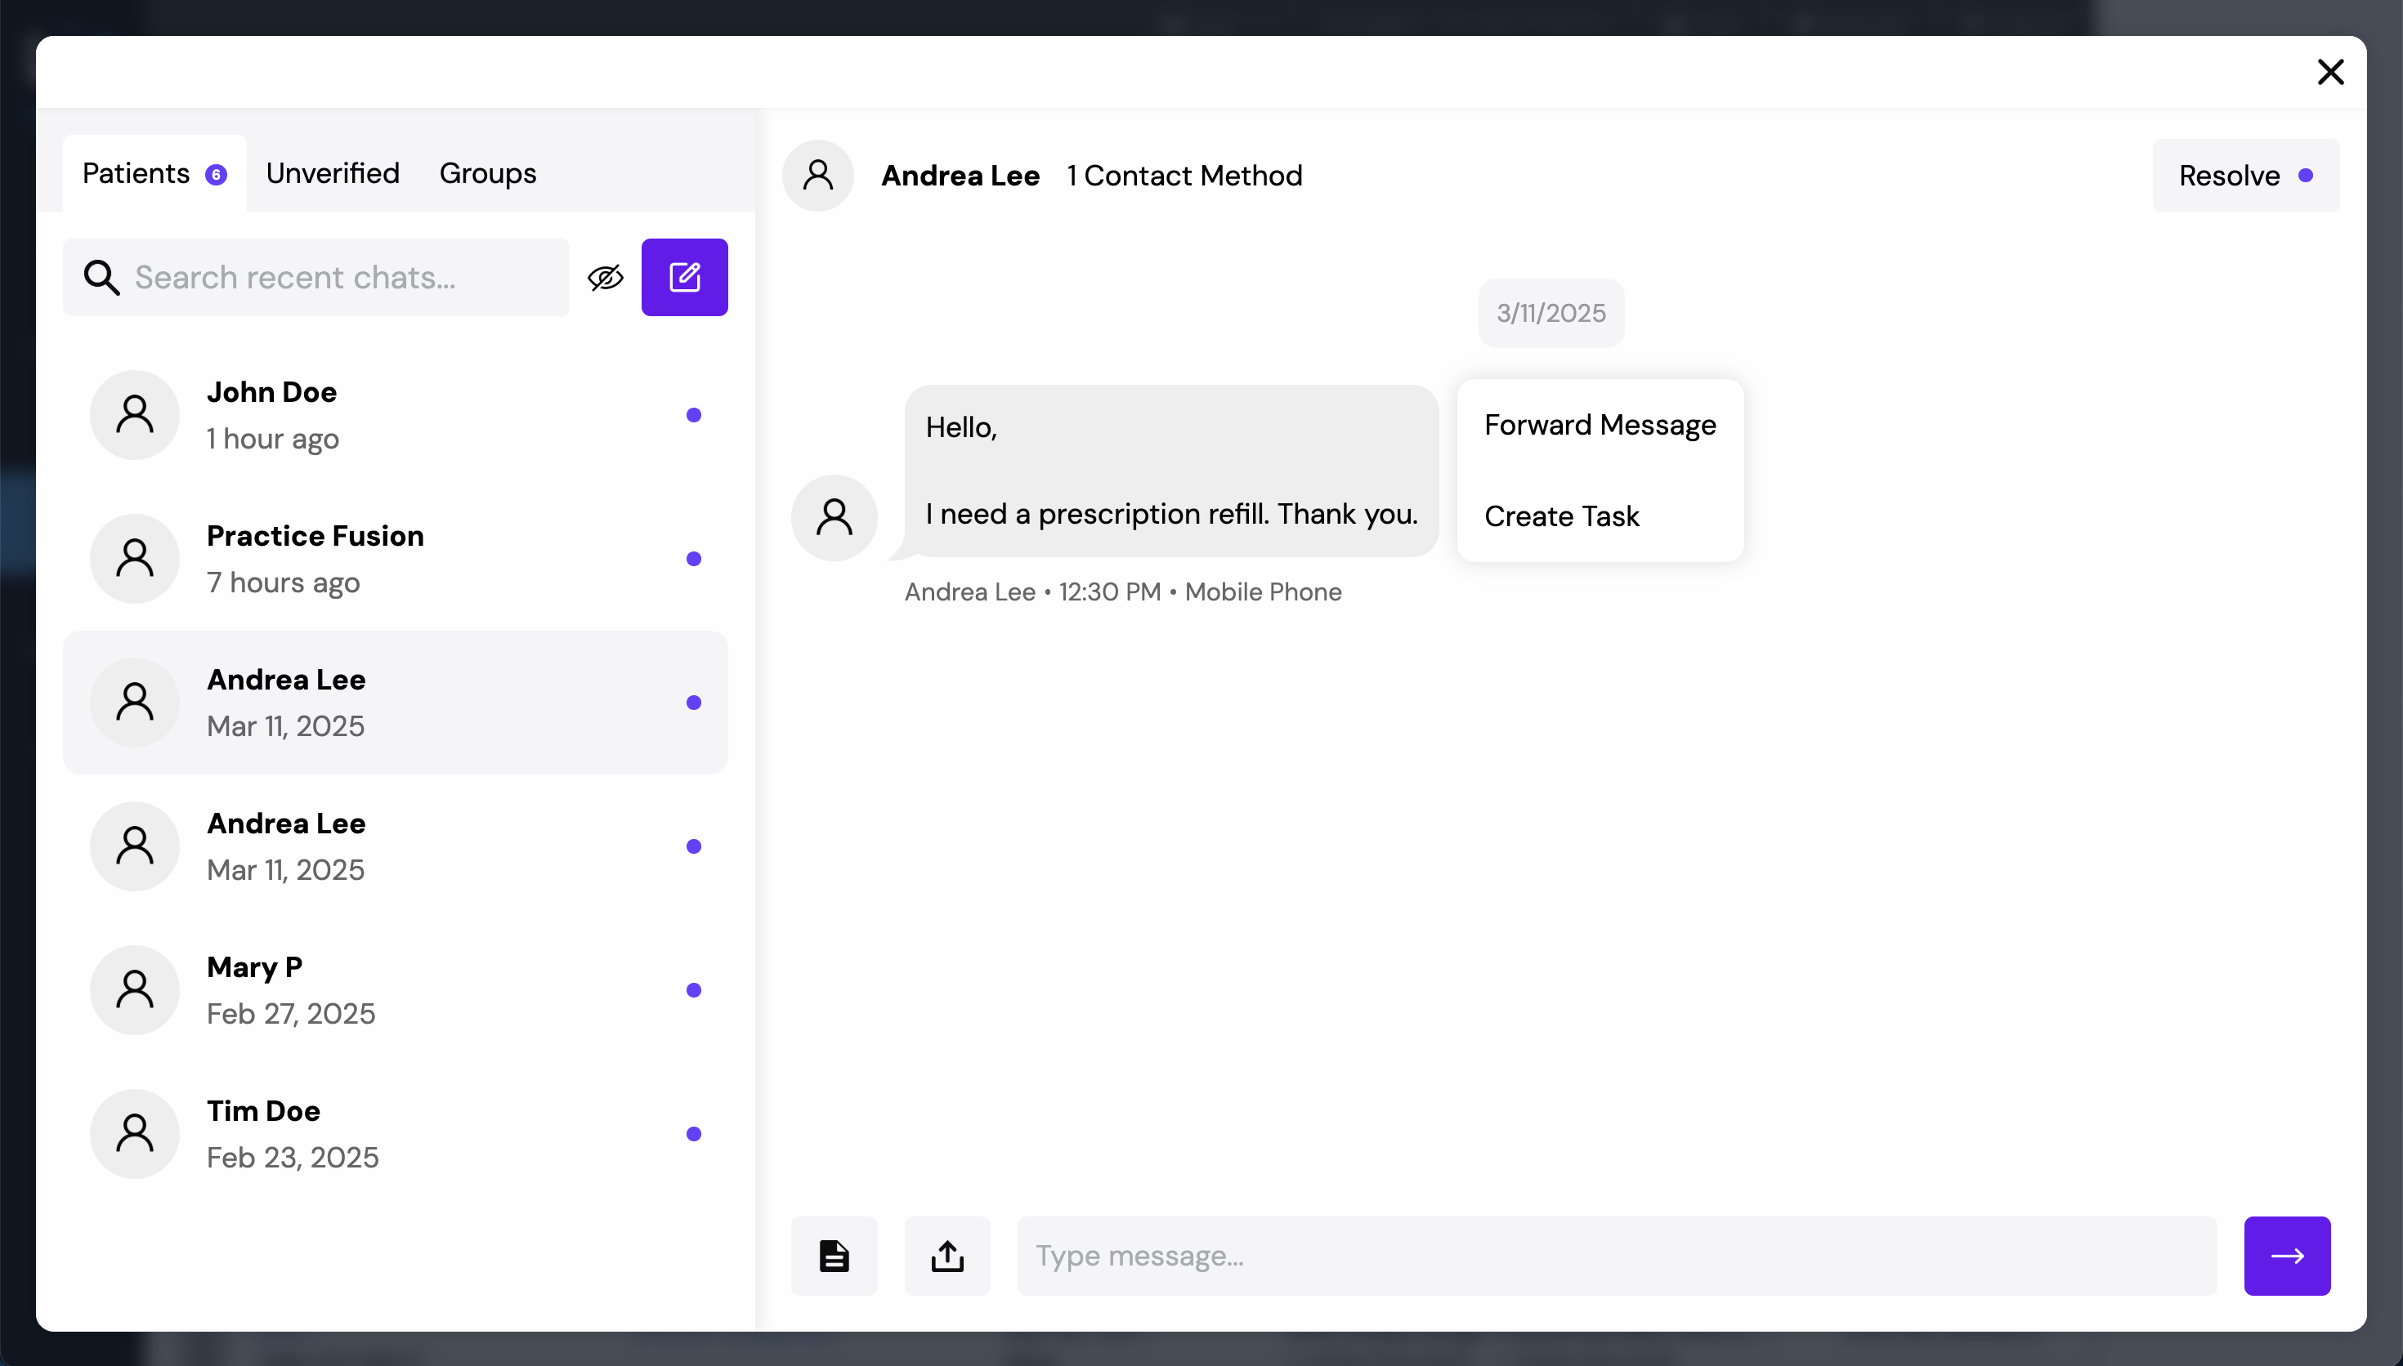Send message with the arrow button
The height and width of the screenshot is (1366, 2403).
pyautogui.click(x=2286, y=1255)
